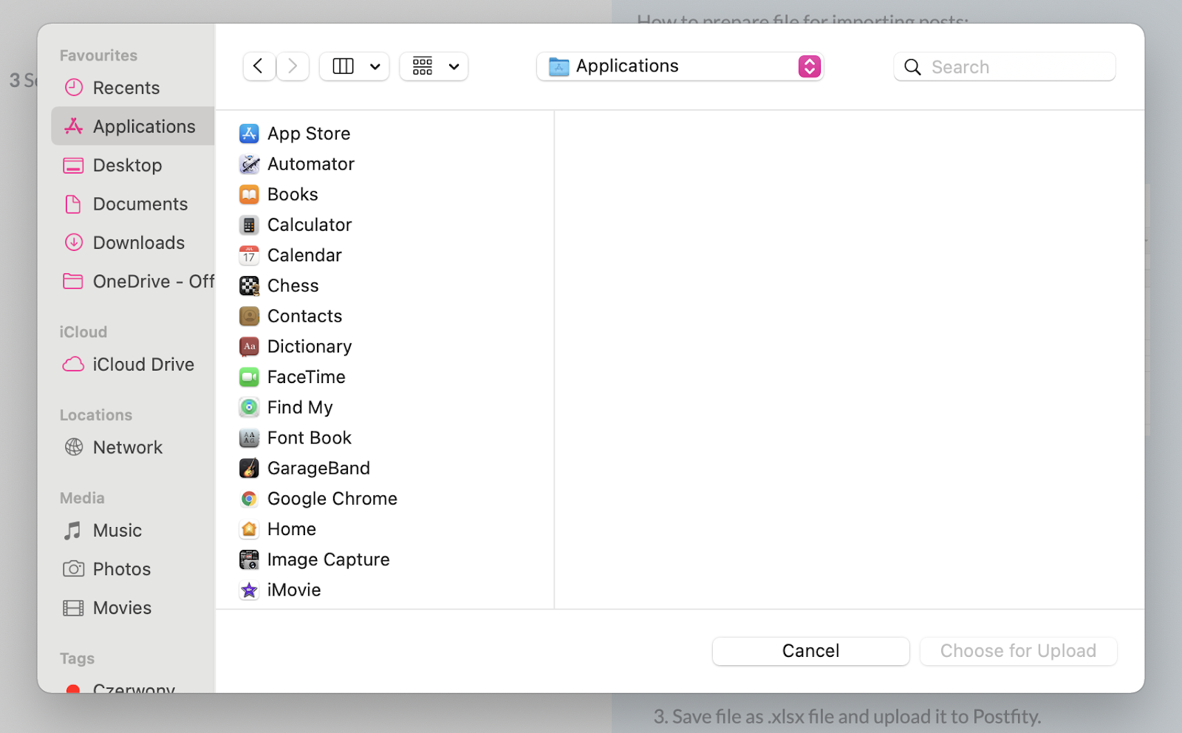Viewport: 1182px width, 733px height.
Task: Click the Documents icon in sidebar
Action: 73,204
